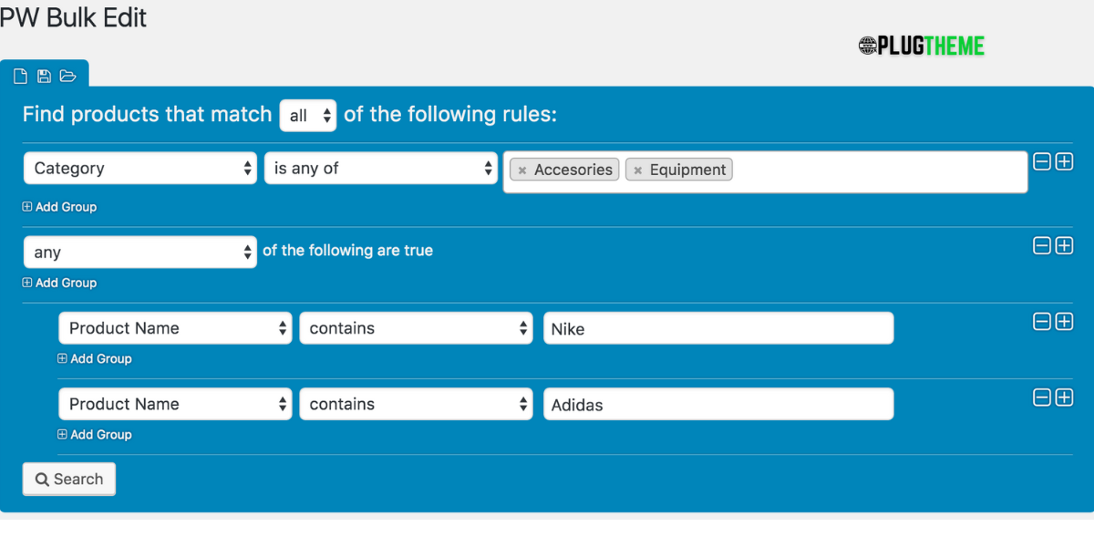Open the 'all' match dropdown
This screenshot has width=1094, height=547.
coord(308,116)
